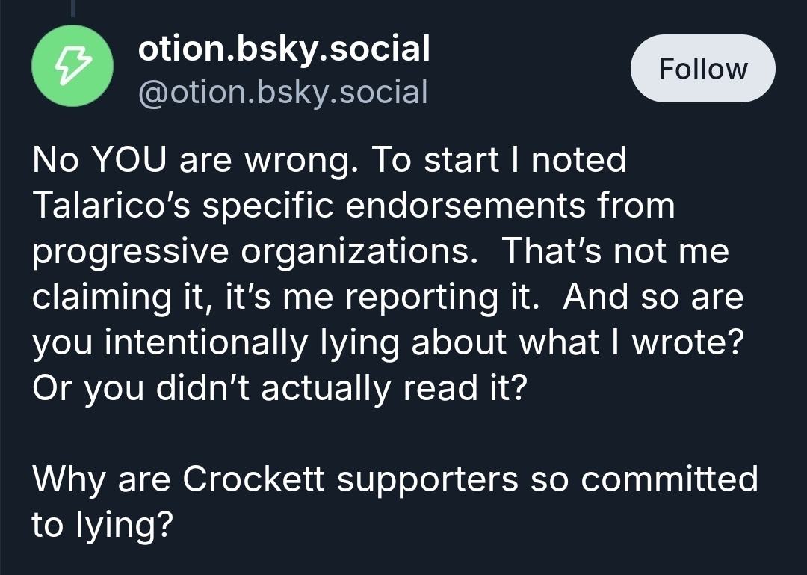The image size is (807, 575).
Task: Open the green lightning bolt avatar
Action: pyautogui.click(x=72, y=66)
